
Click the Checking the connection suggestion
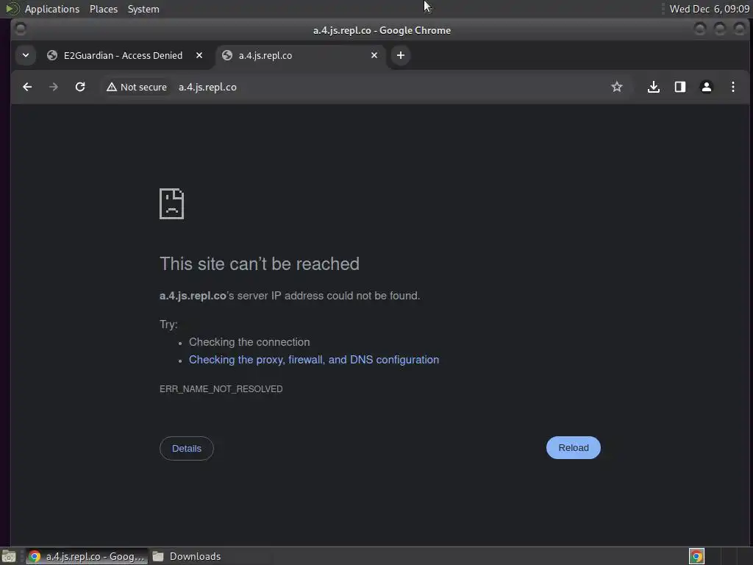click(x=249, y=342)
